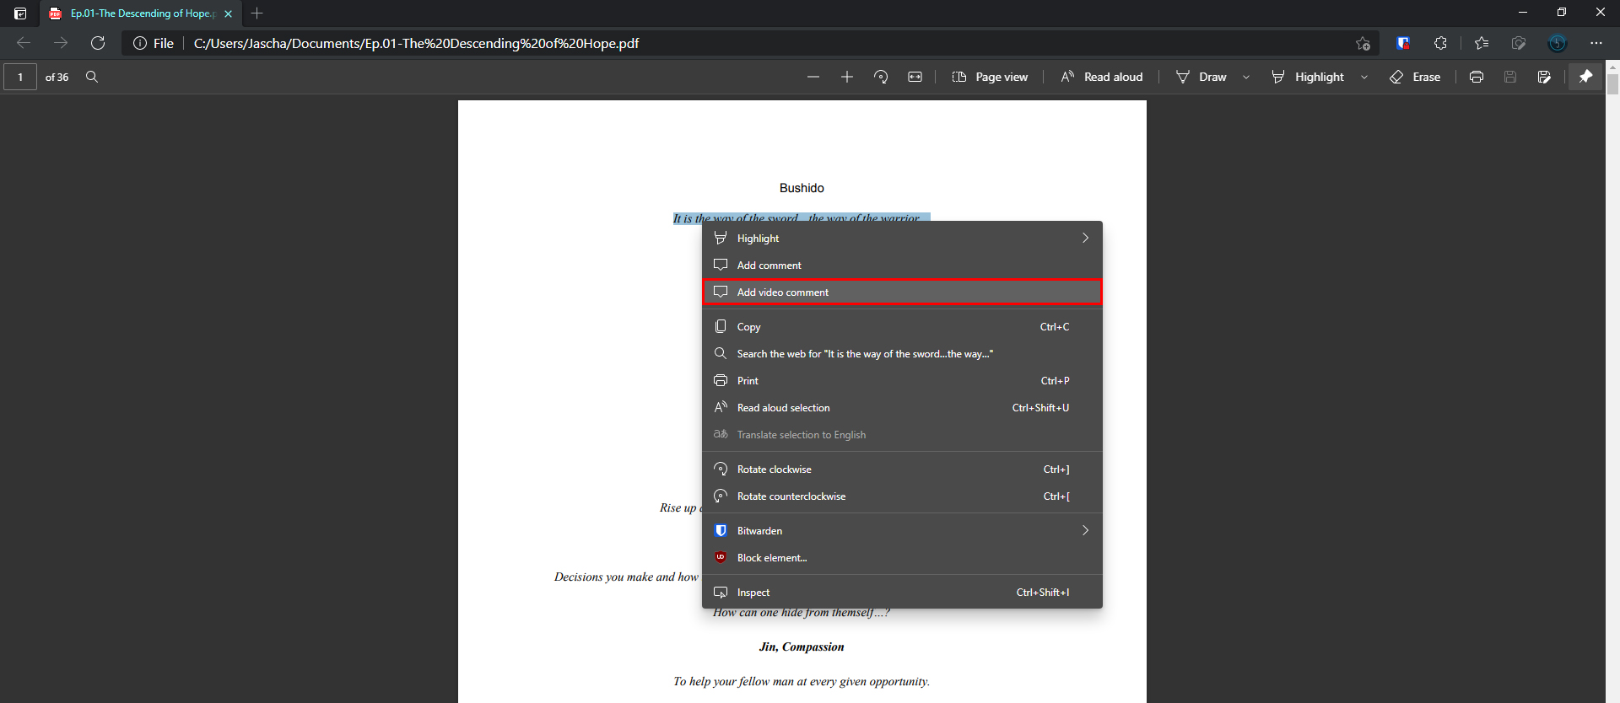Print the PDF from toolbar

[1477, 77]
